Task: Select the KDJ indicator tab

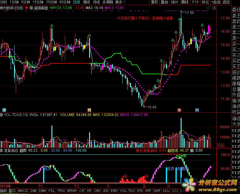Action: 166,191
